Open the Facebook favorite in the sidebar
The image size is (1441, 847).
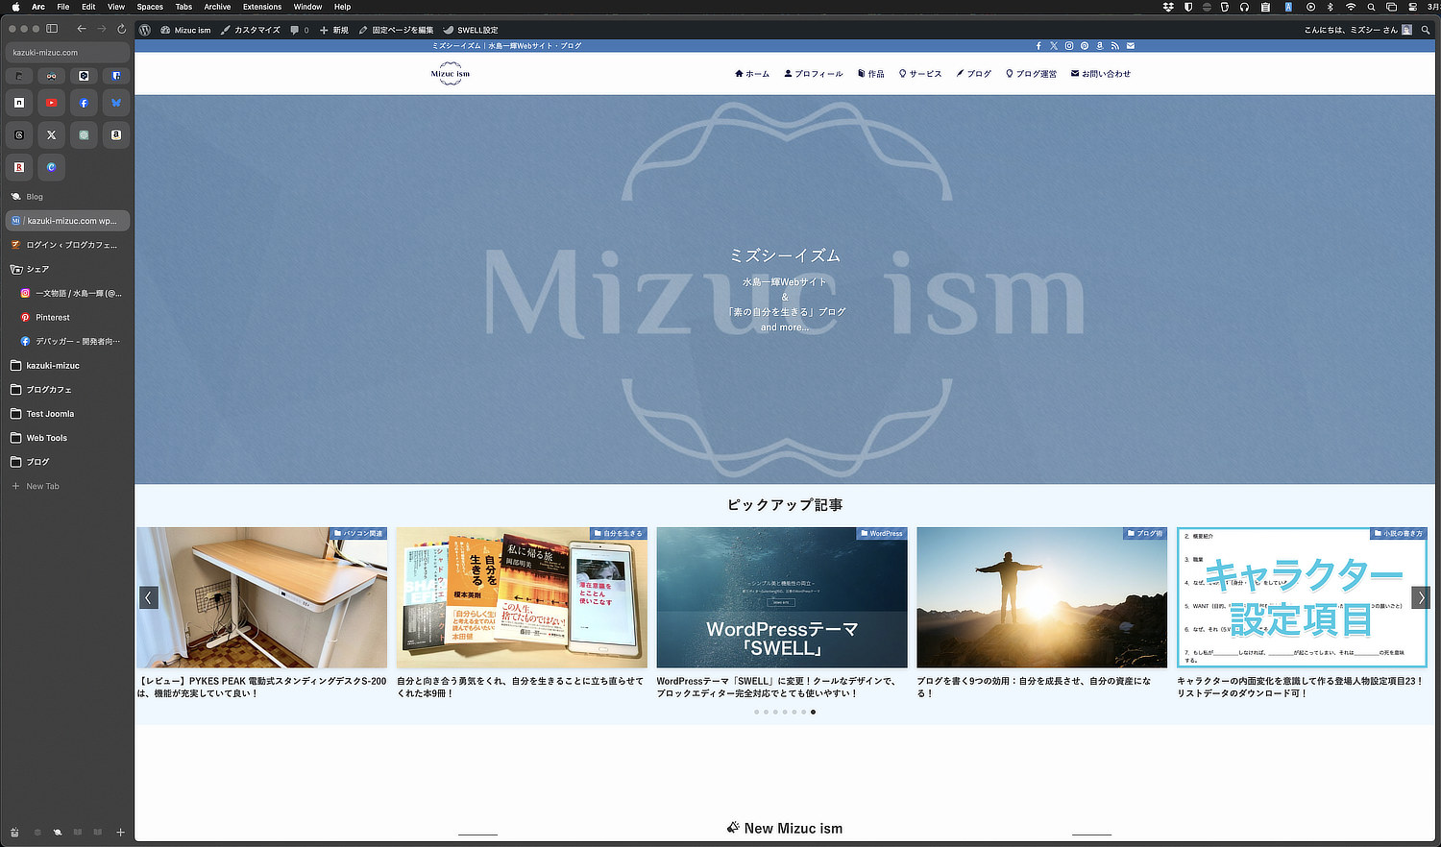tap(84, 103)
